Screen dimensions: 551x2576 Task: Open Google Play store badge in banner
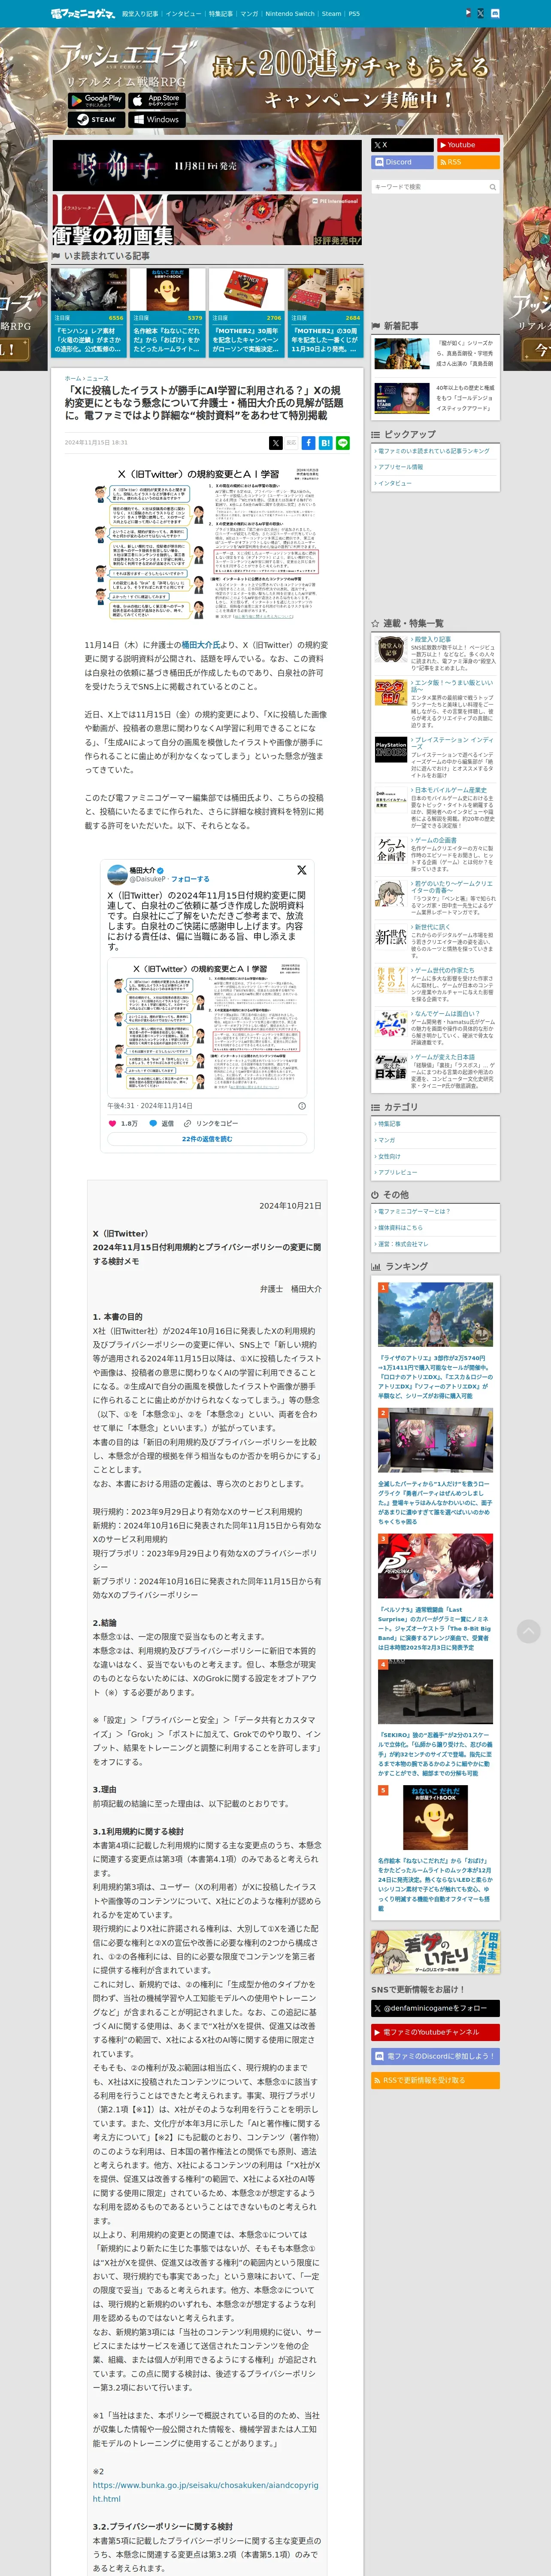click(x=97, y=100)
